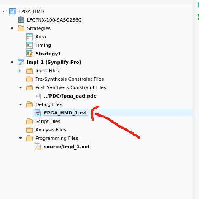Select Pre-Synthesis Constraint Files label
Viewport: 199px width, 199px height.
point(70,79)
